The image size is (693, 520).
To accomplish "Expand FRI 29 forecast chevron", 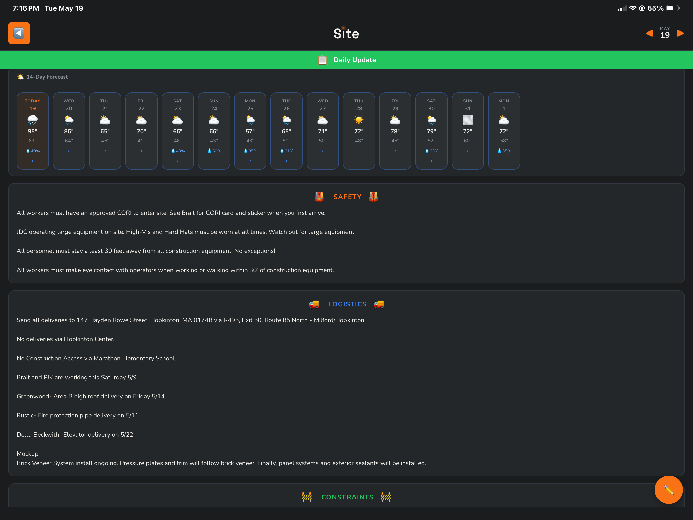I will [x=395, y=151].
